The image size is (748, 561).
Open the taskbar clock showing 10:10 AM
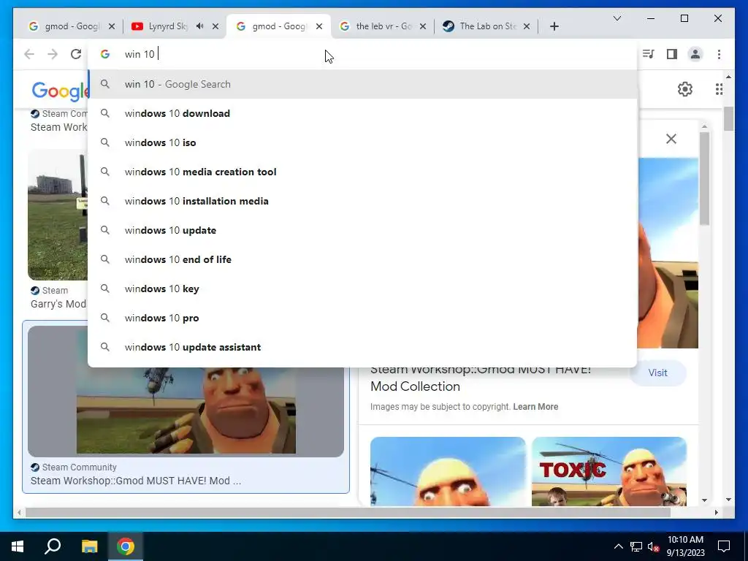pyautogui.click(x=685, y=546)
